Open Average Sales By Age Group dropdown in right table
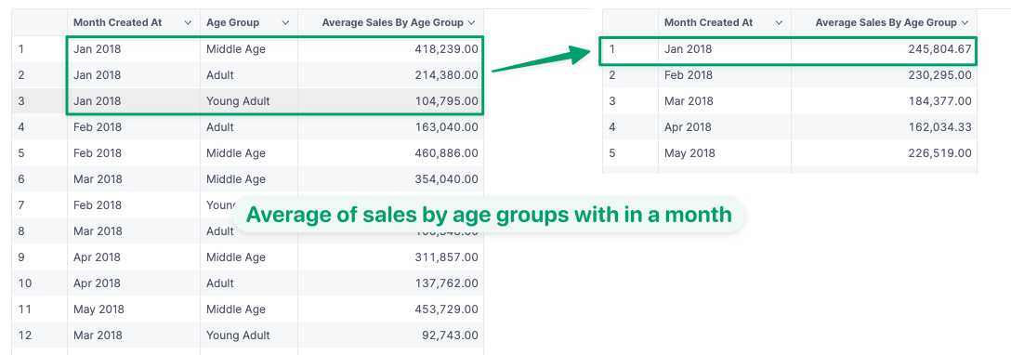This screenshot has width=1011, height=355. pos(965,22)
